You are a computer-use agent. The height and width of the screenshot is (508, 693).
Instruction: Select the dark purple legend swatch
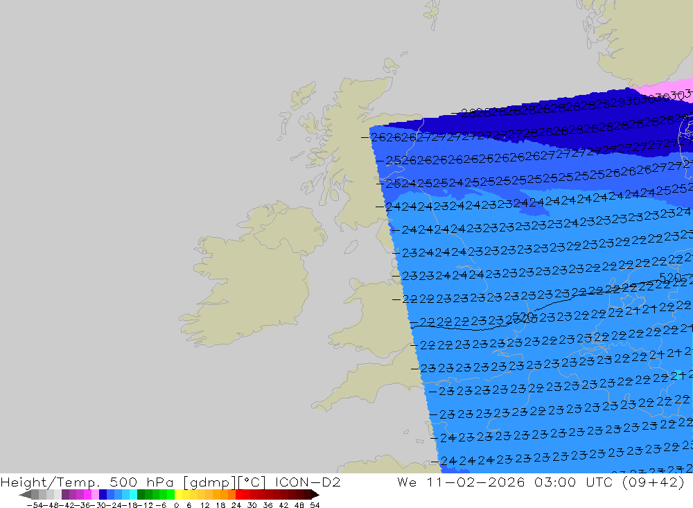65,494
